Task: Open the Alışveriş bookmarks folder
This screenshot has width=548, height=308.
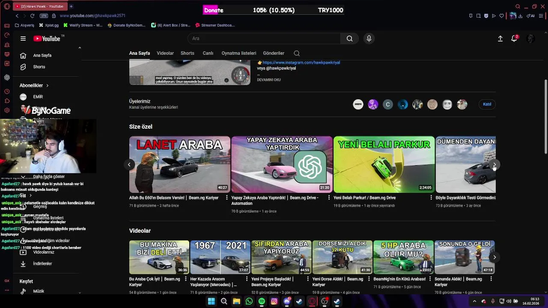Action: coord(24,25)
